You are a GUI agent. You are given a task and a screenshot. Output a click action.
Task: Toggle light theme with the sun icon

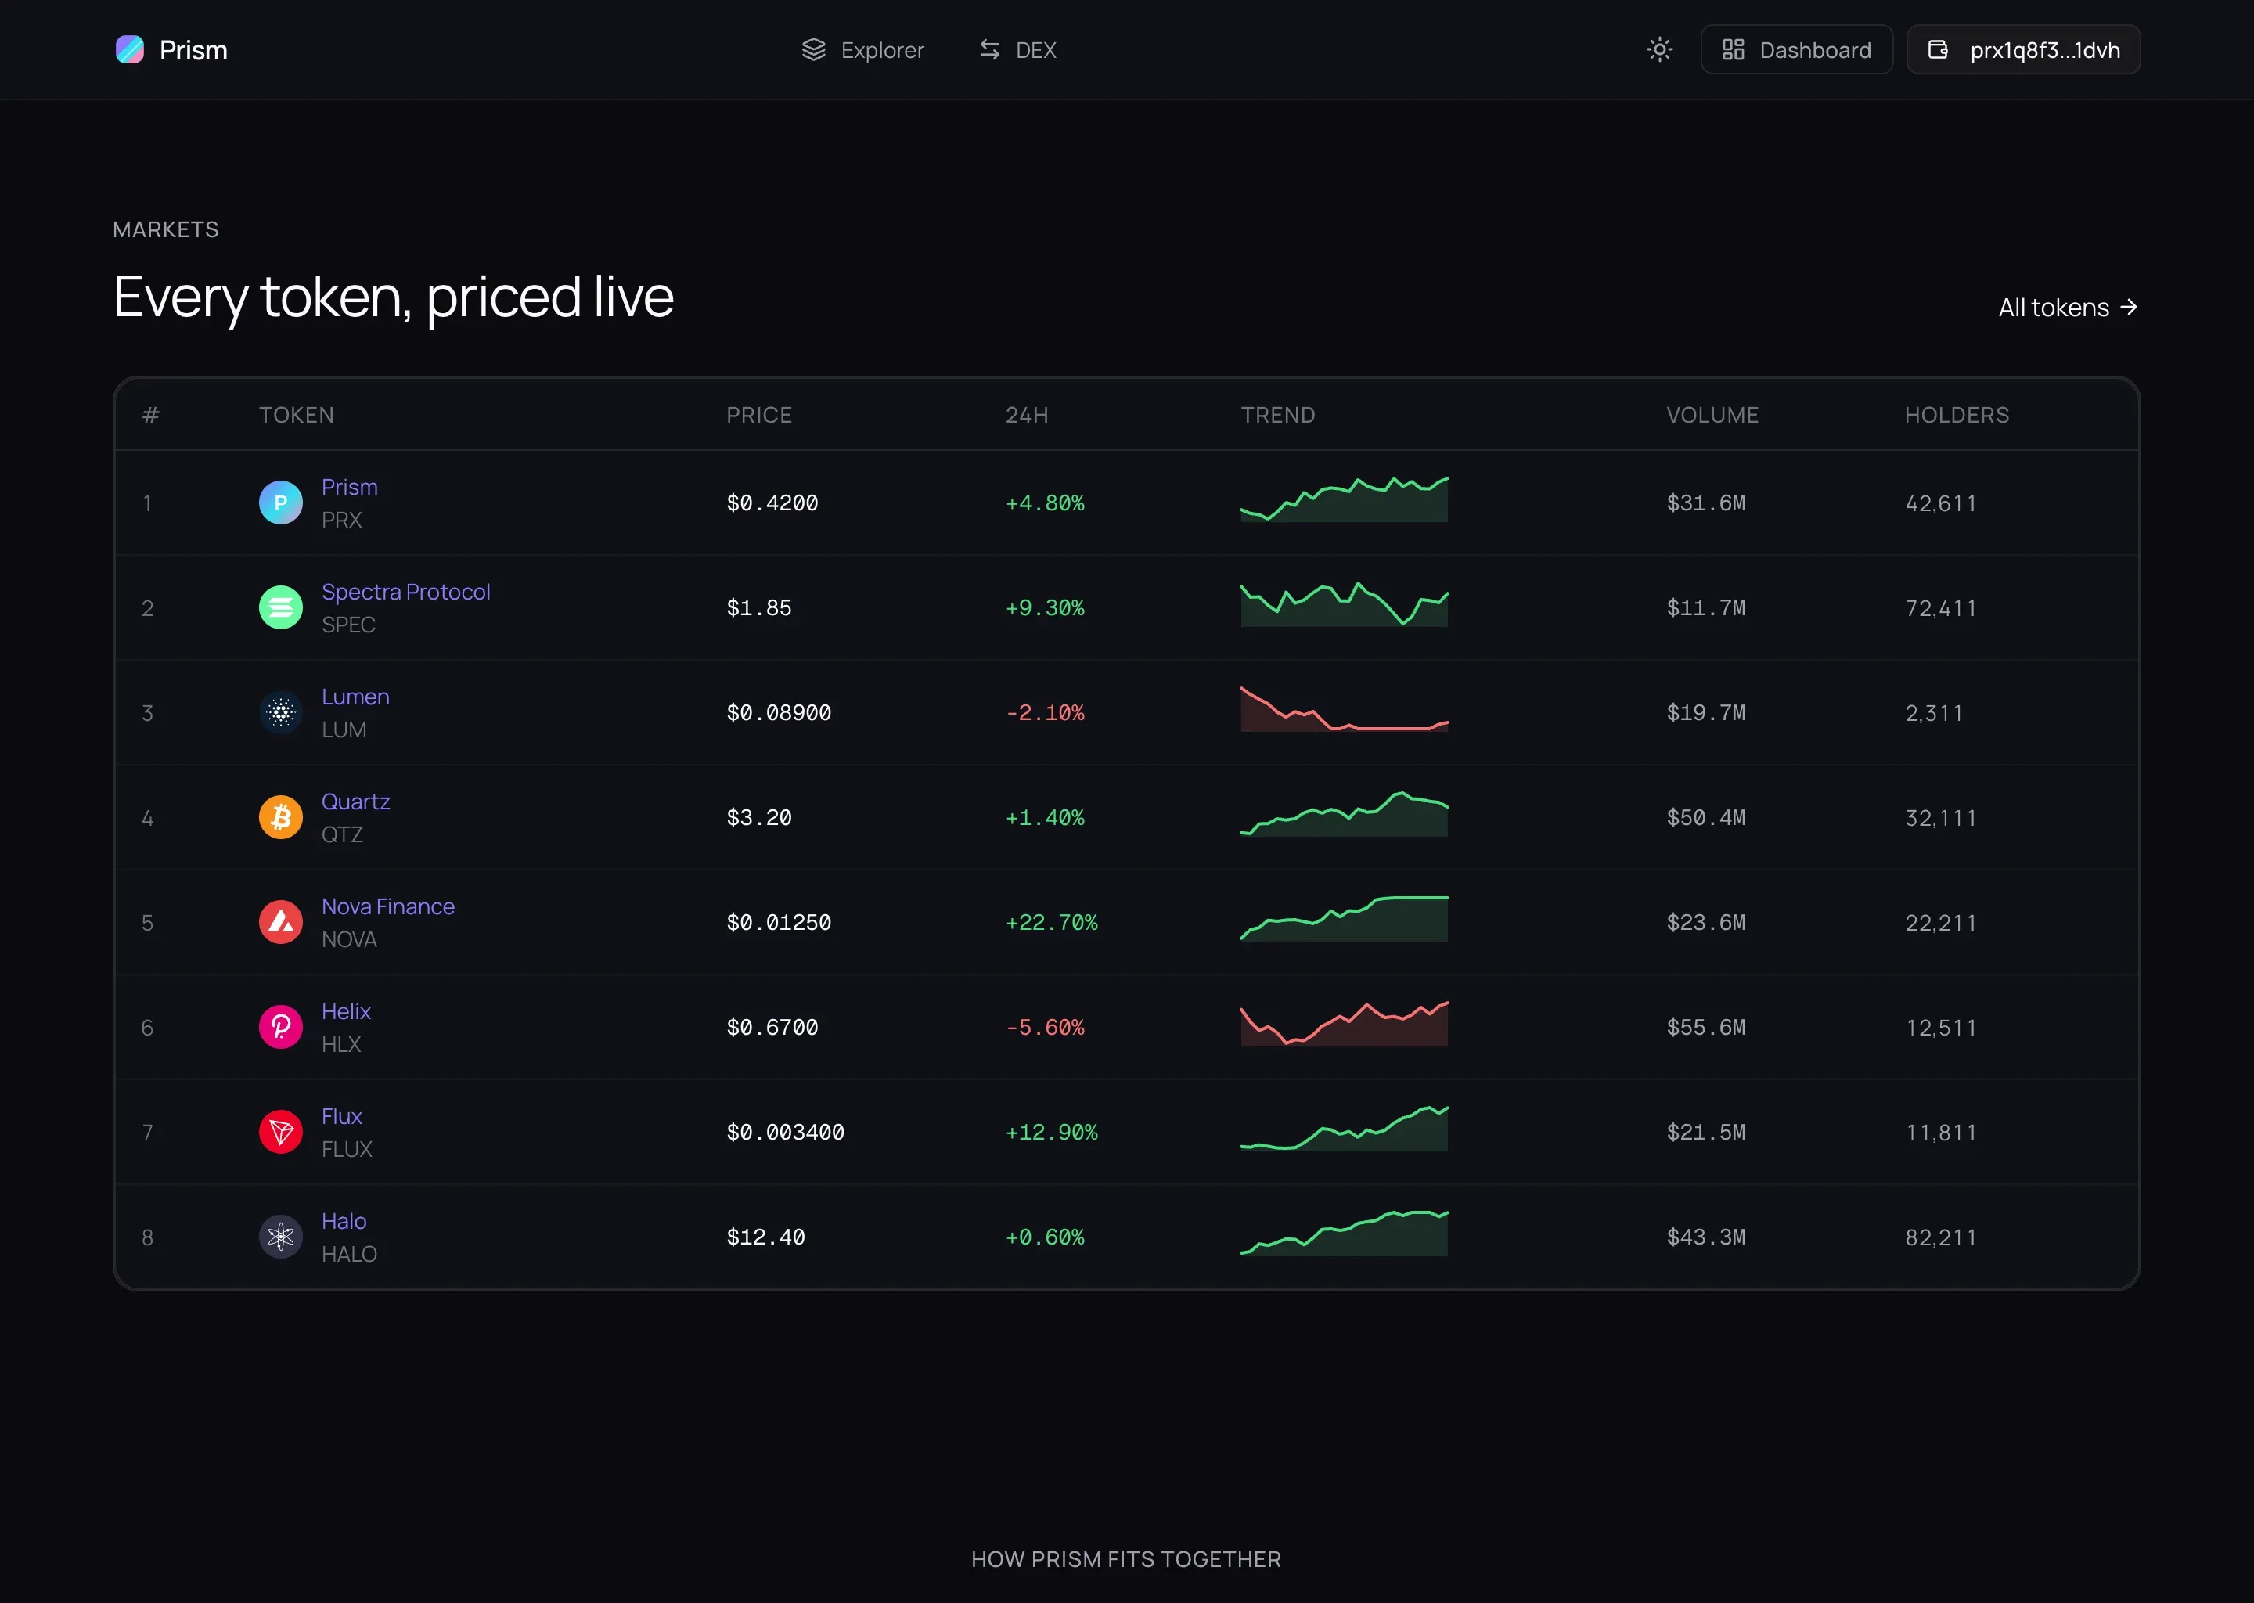(1660, 49)
